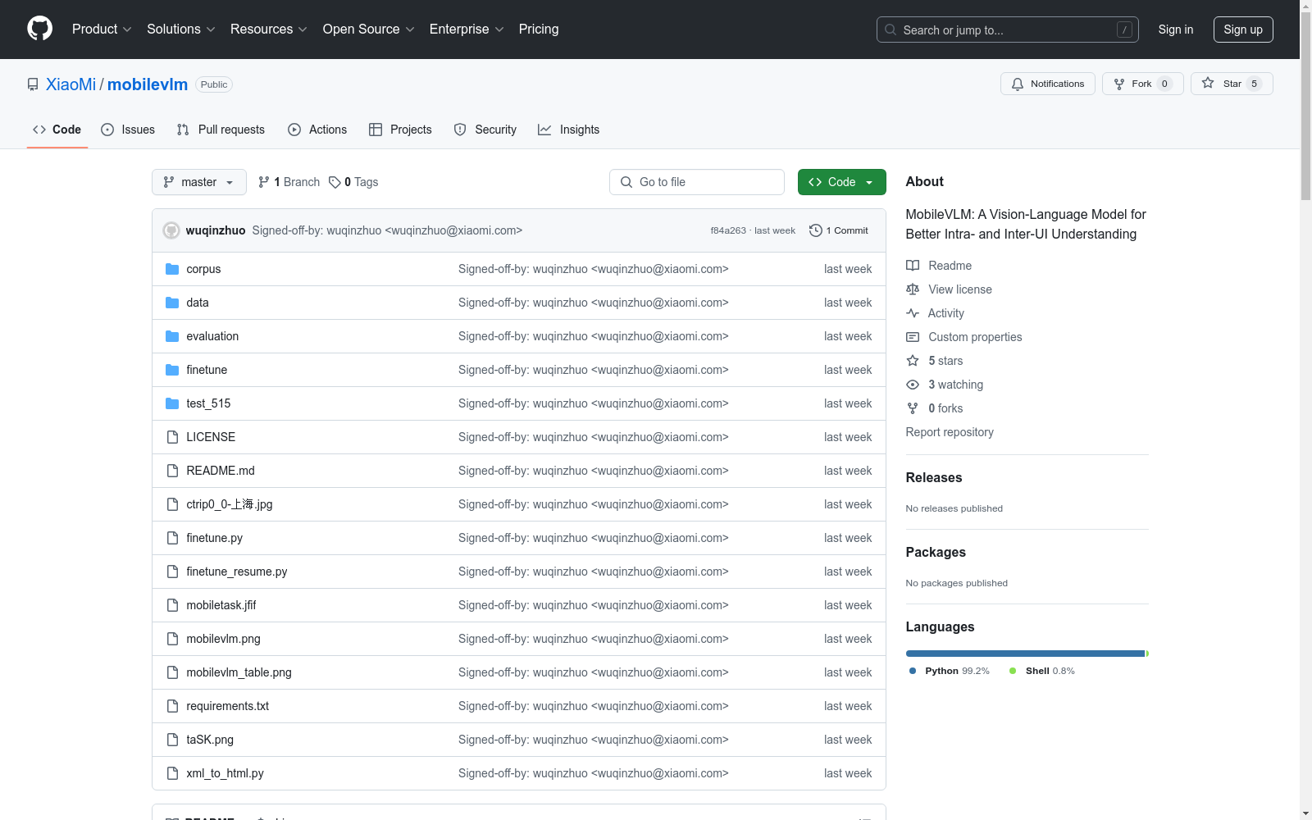Open the mobilevlm_table.png file

[239, 672]
